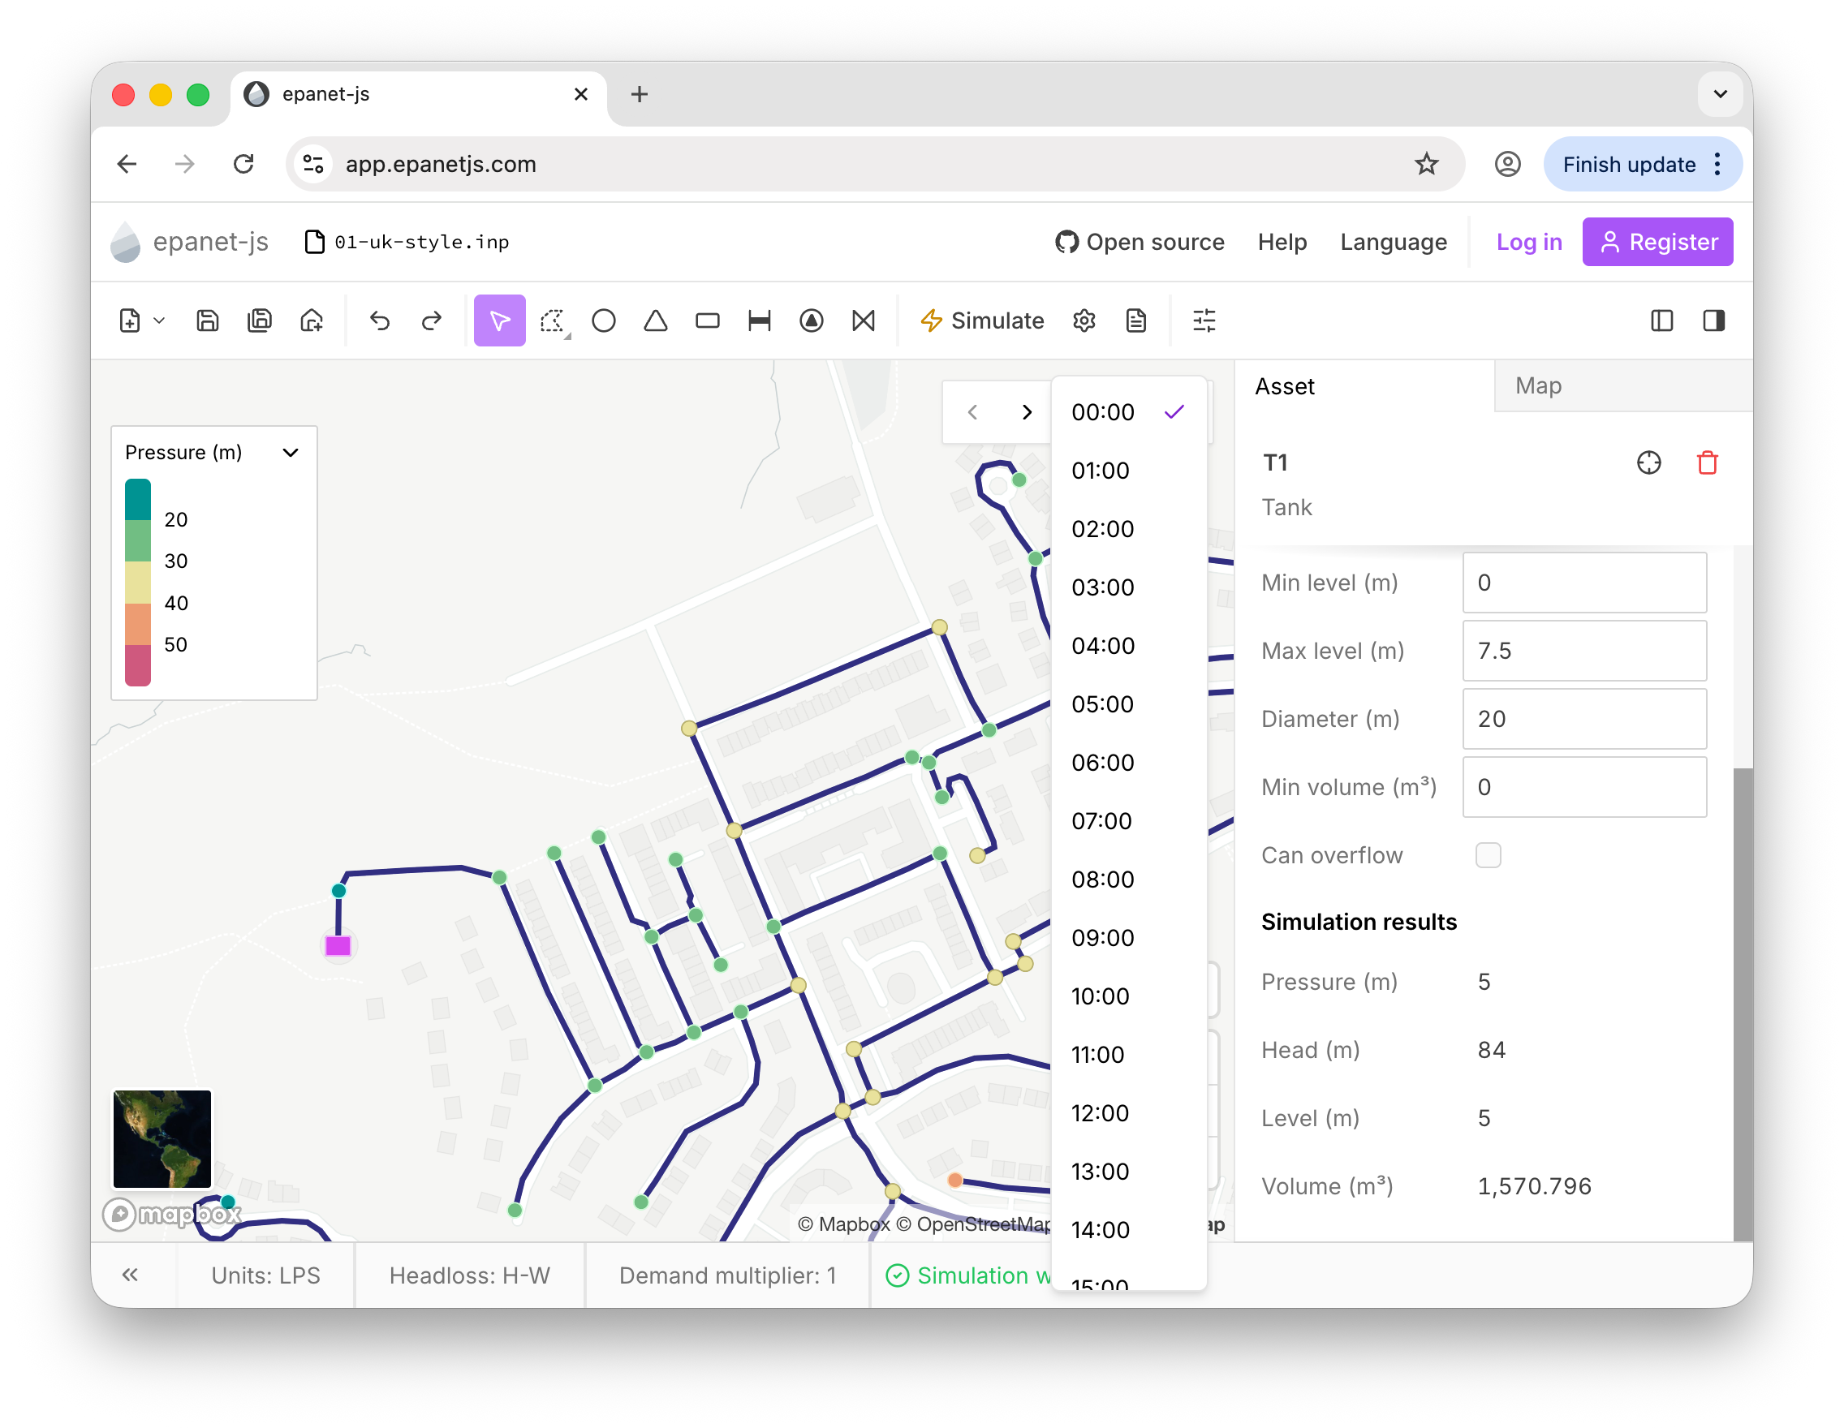Toggle the right sidebar panel
This screenshot has height=1428, width=1844.
click(1714, 320)
